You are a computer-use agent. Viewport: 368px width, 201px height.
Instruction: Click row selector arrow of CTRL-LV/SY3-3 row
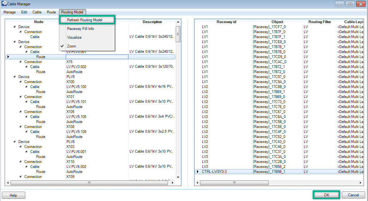click(x=198, y=172)
